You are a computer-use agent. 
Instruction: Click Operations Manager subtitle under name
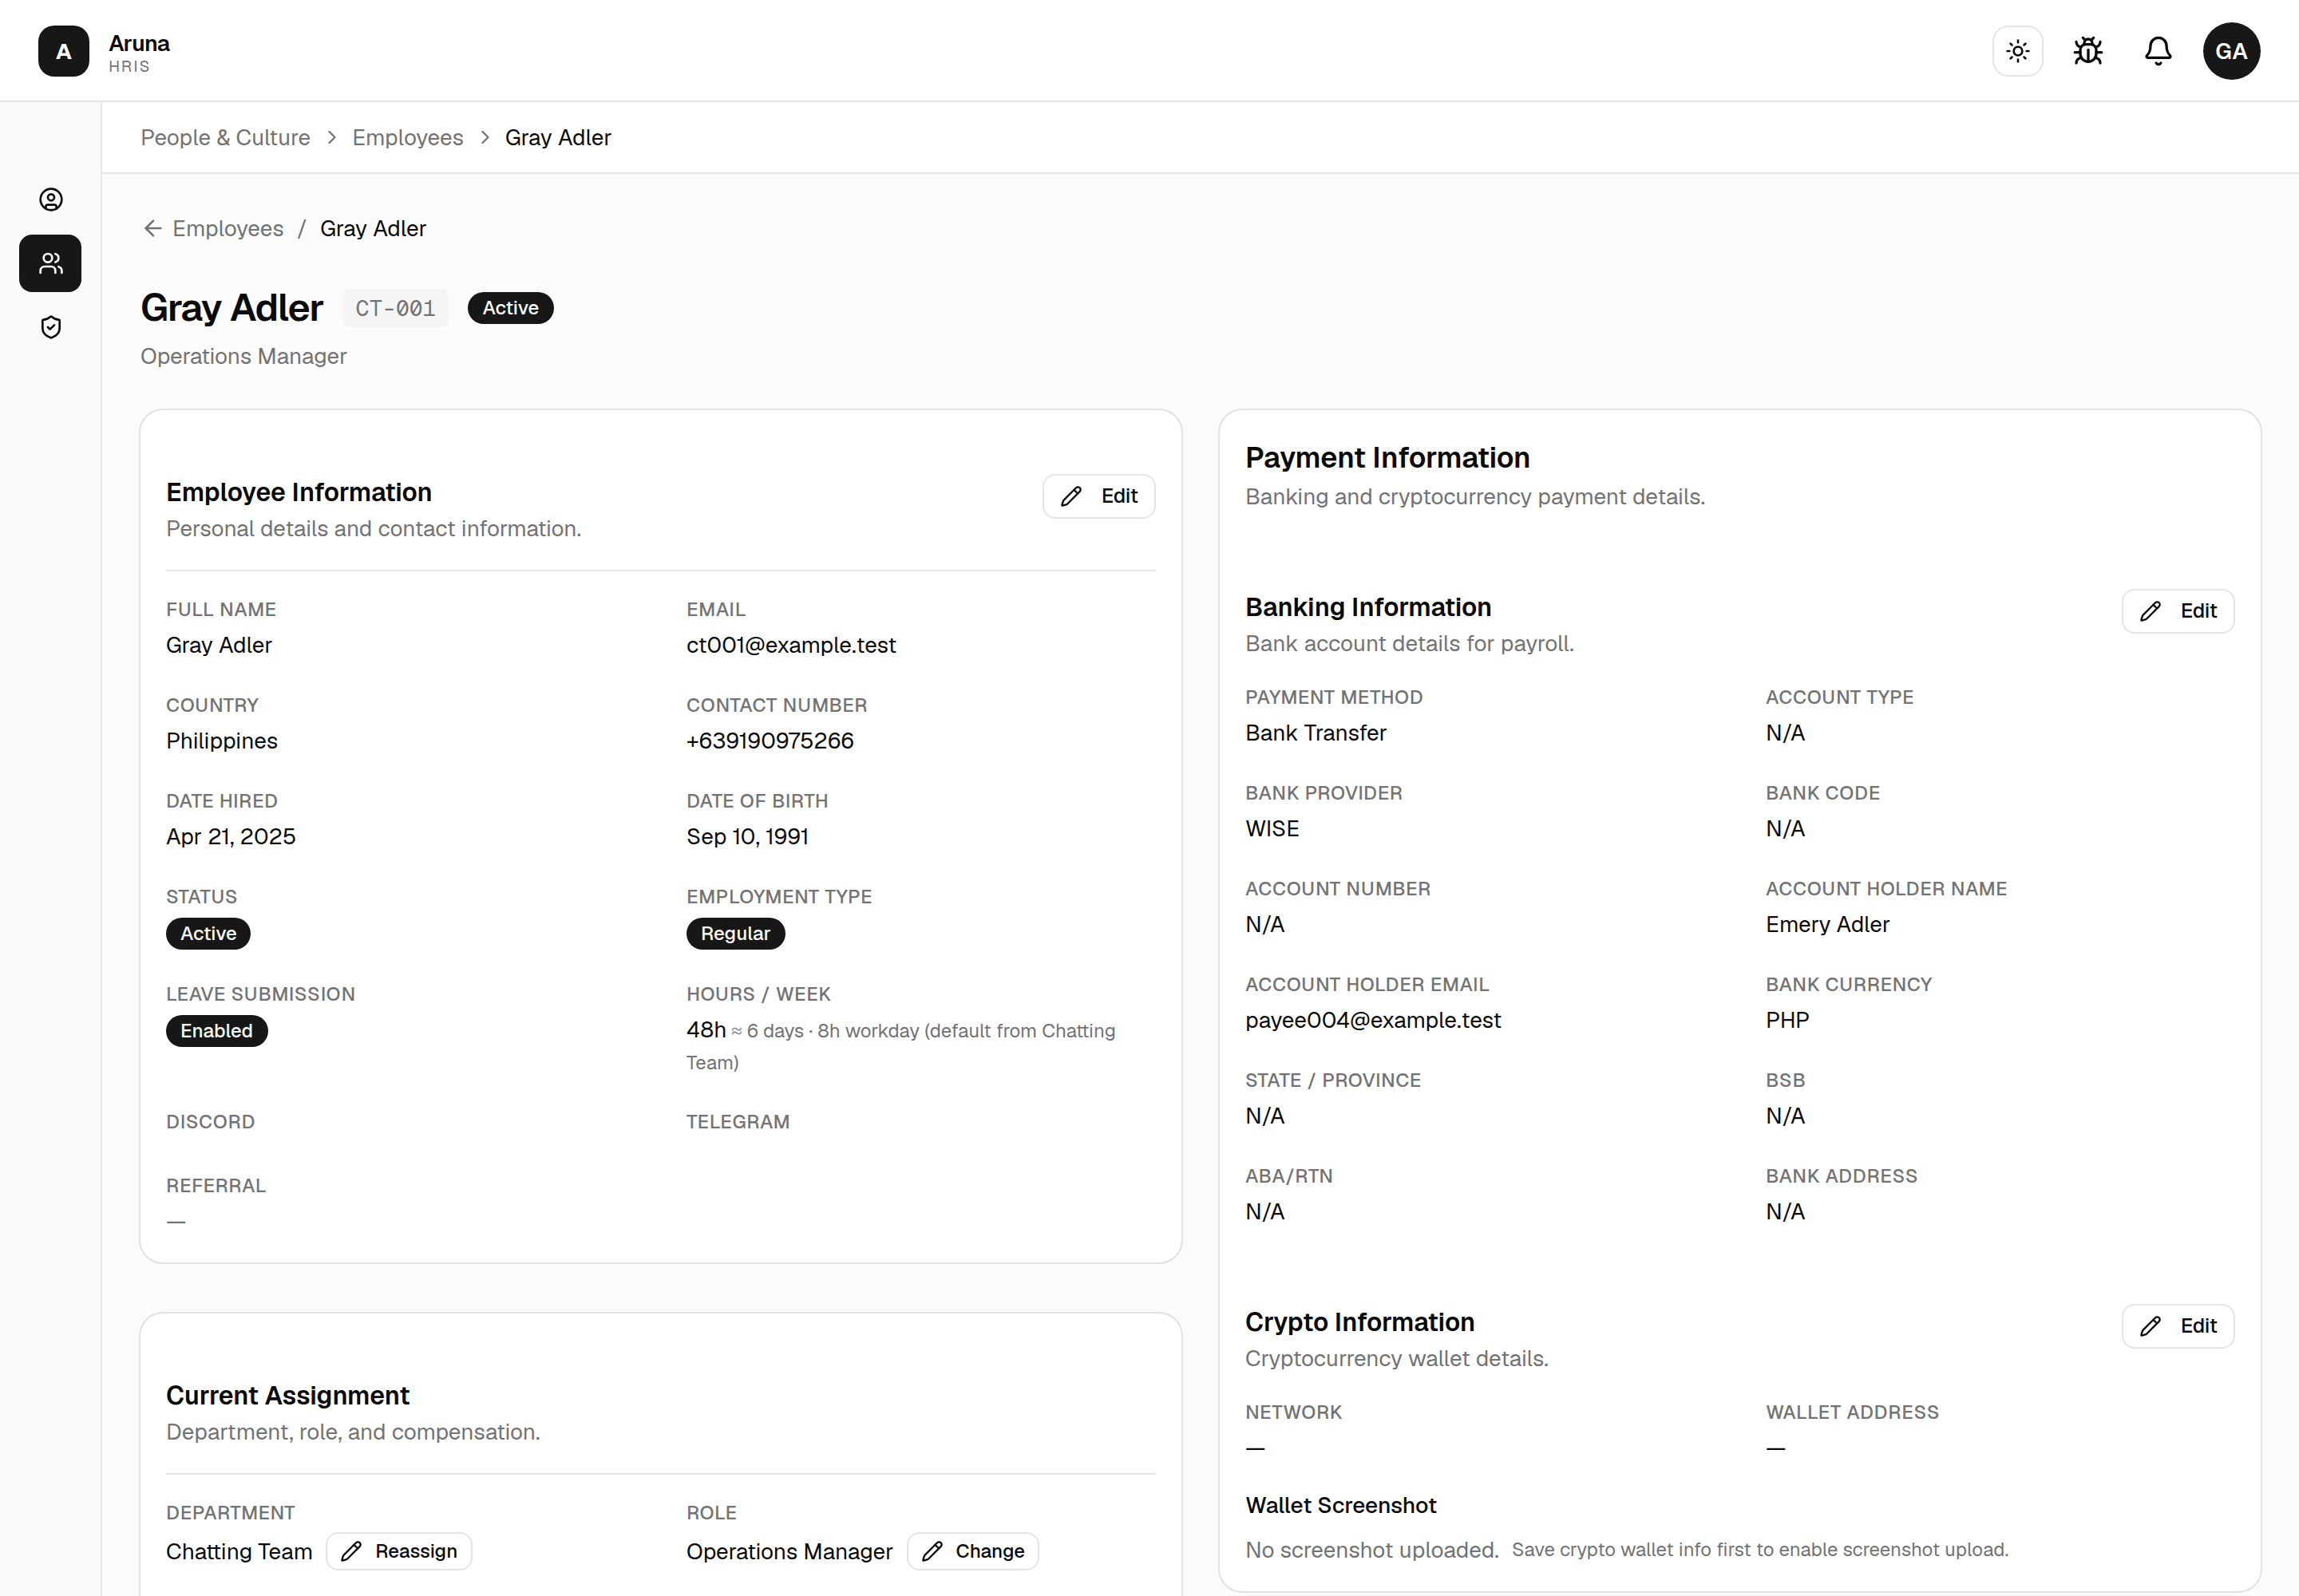pyautogui.click(x=243, y=357)
